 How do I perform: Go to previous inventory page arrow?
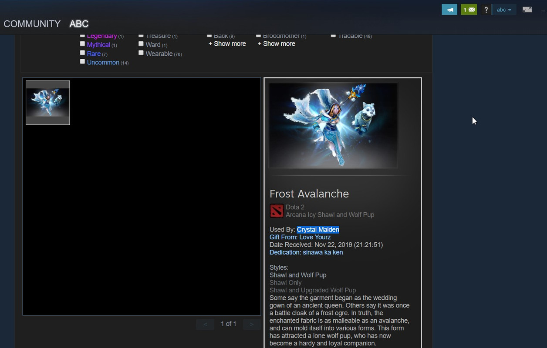(205, 324)
